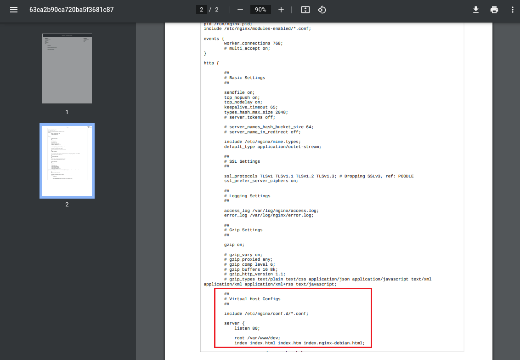Image resolution: width=520 pixels, height=360 pixels.
Task: Click the '# Gzip Settings' comment
Action: point(243,230)
